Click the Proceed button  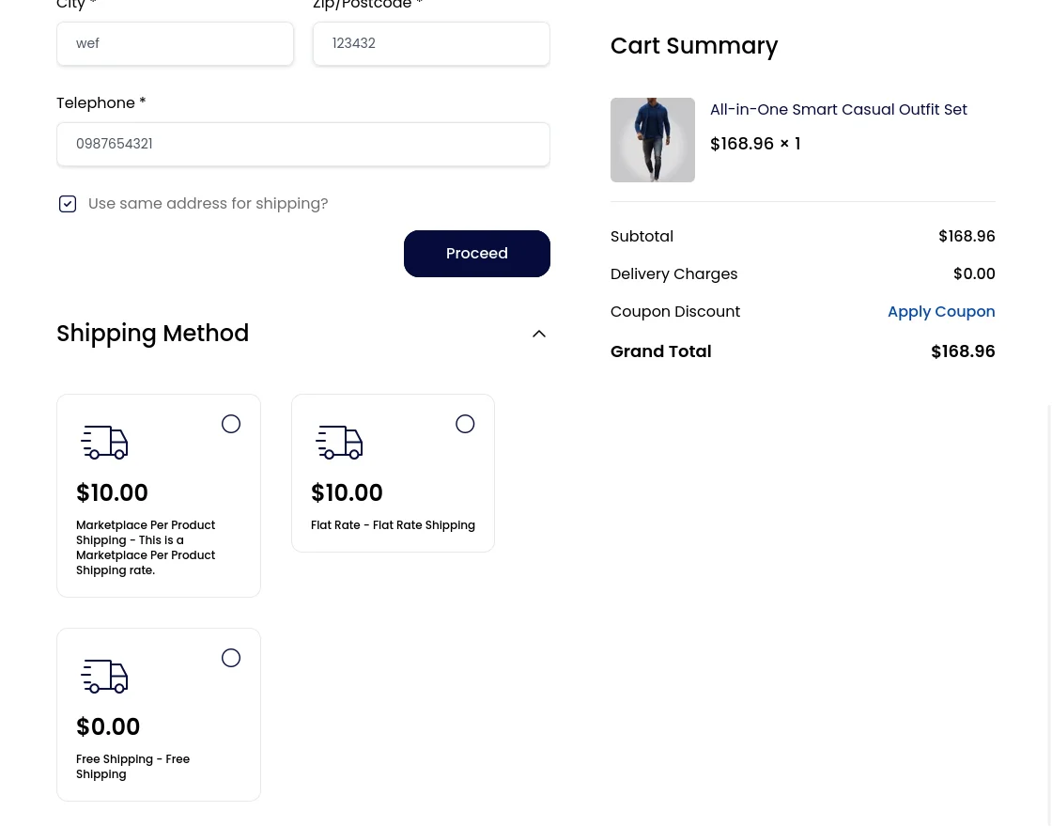tap(476, 253)
